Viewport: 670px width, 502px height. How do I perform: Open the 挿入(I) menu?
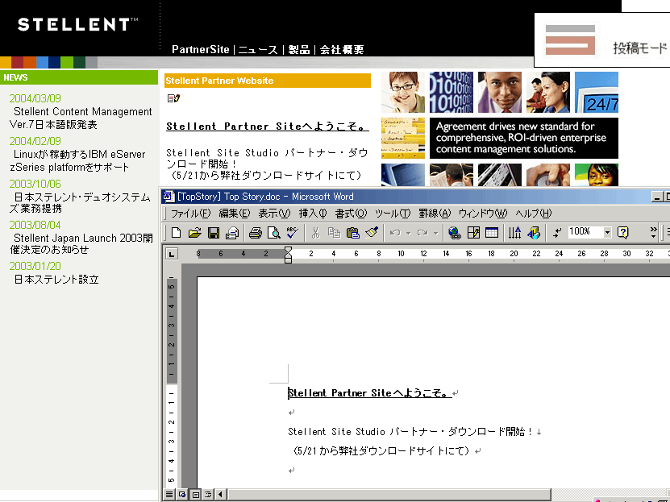pos(313,213)
